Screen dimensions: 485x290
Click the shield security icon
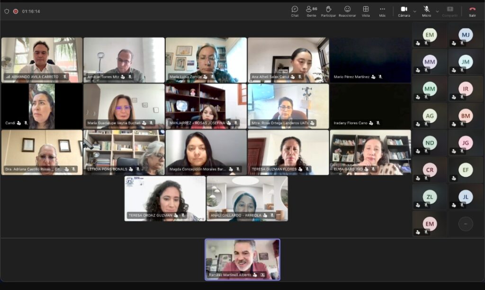pyautogui.click(x=7, y=11)
